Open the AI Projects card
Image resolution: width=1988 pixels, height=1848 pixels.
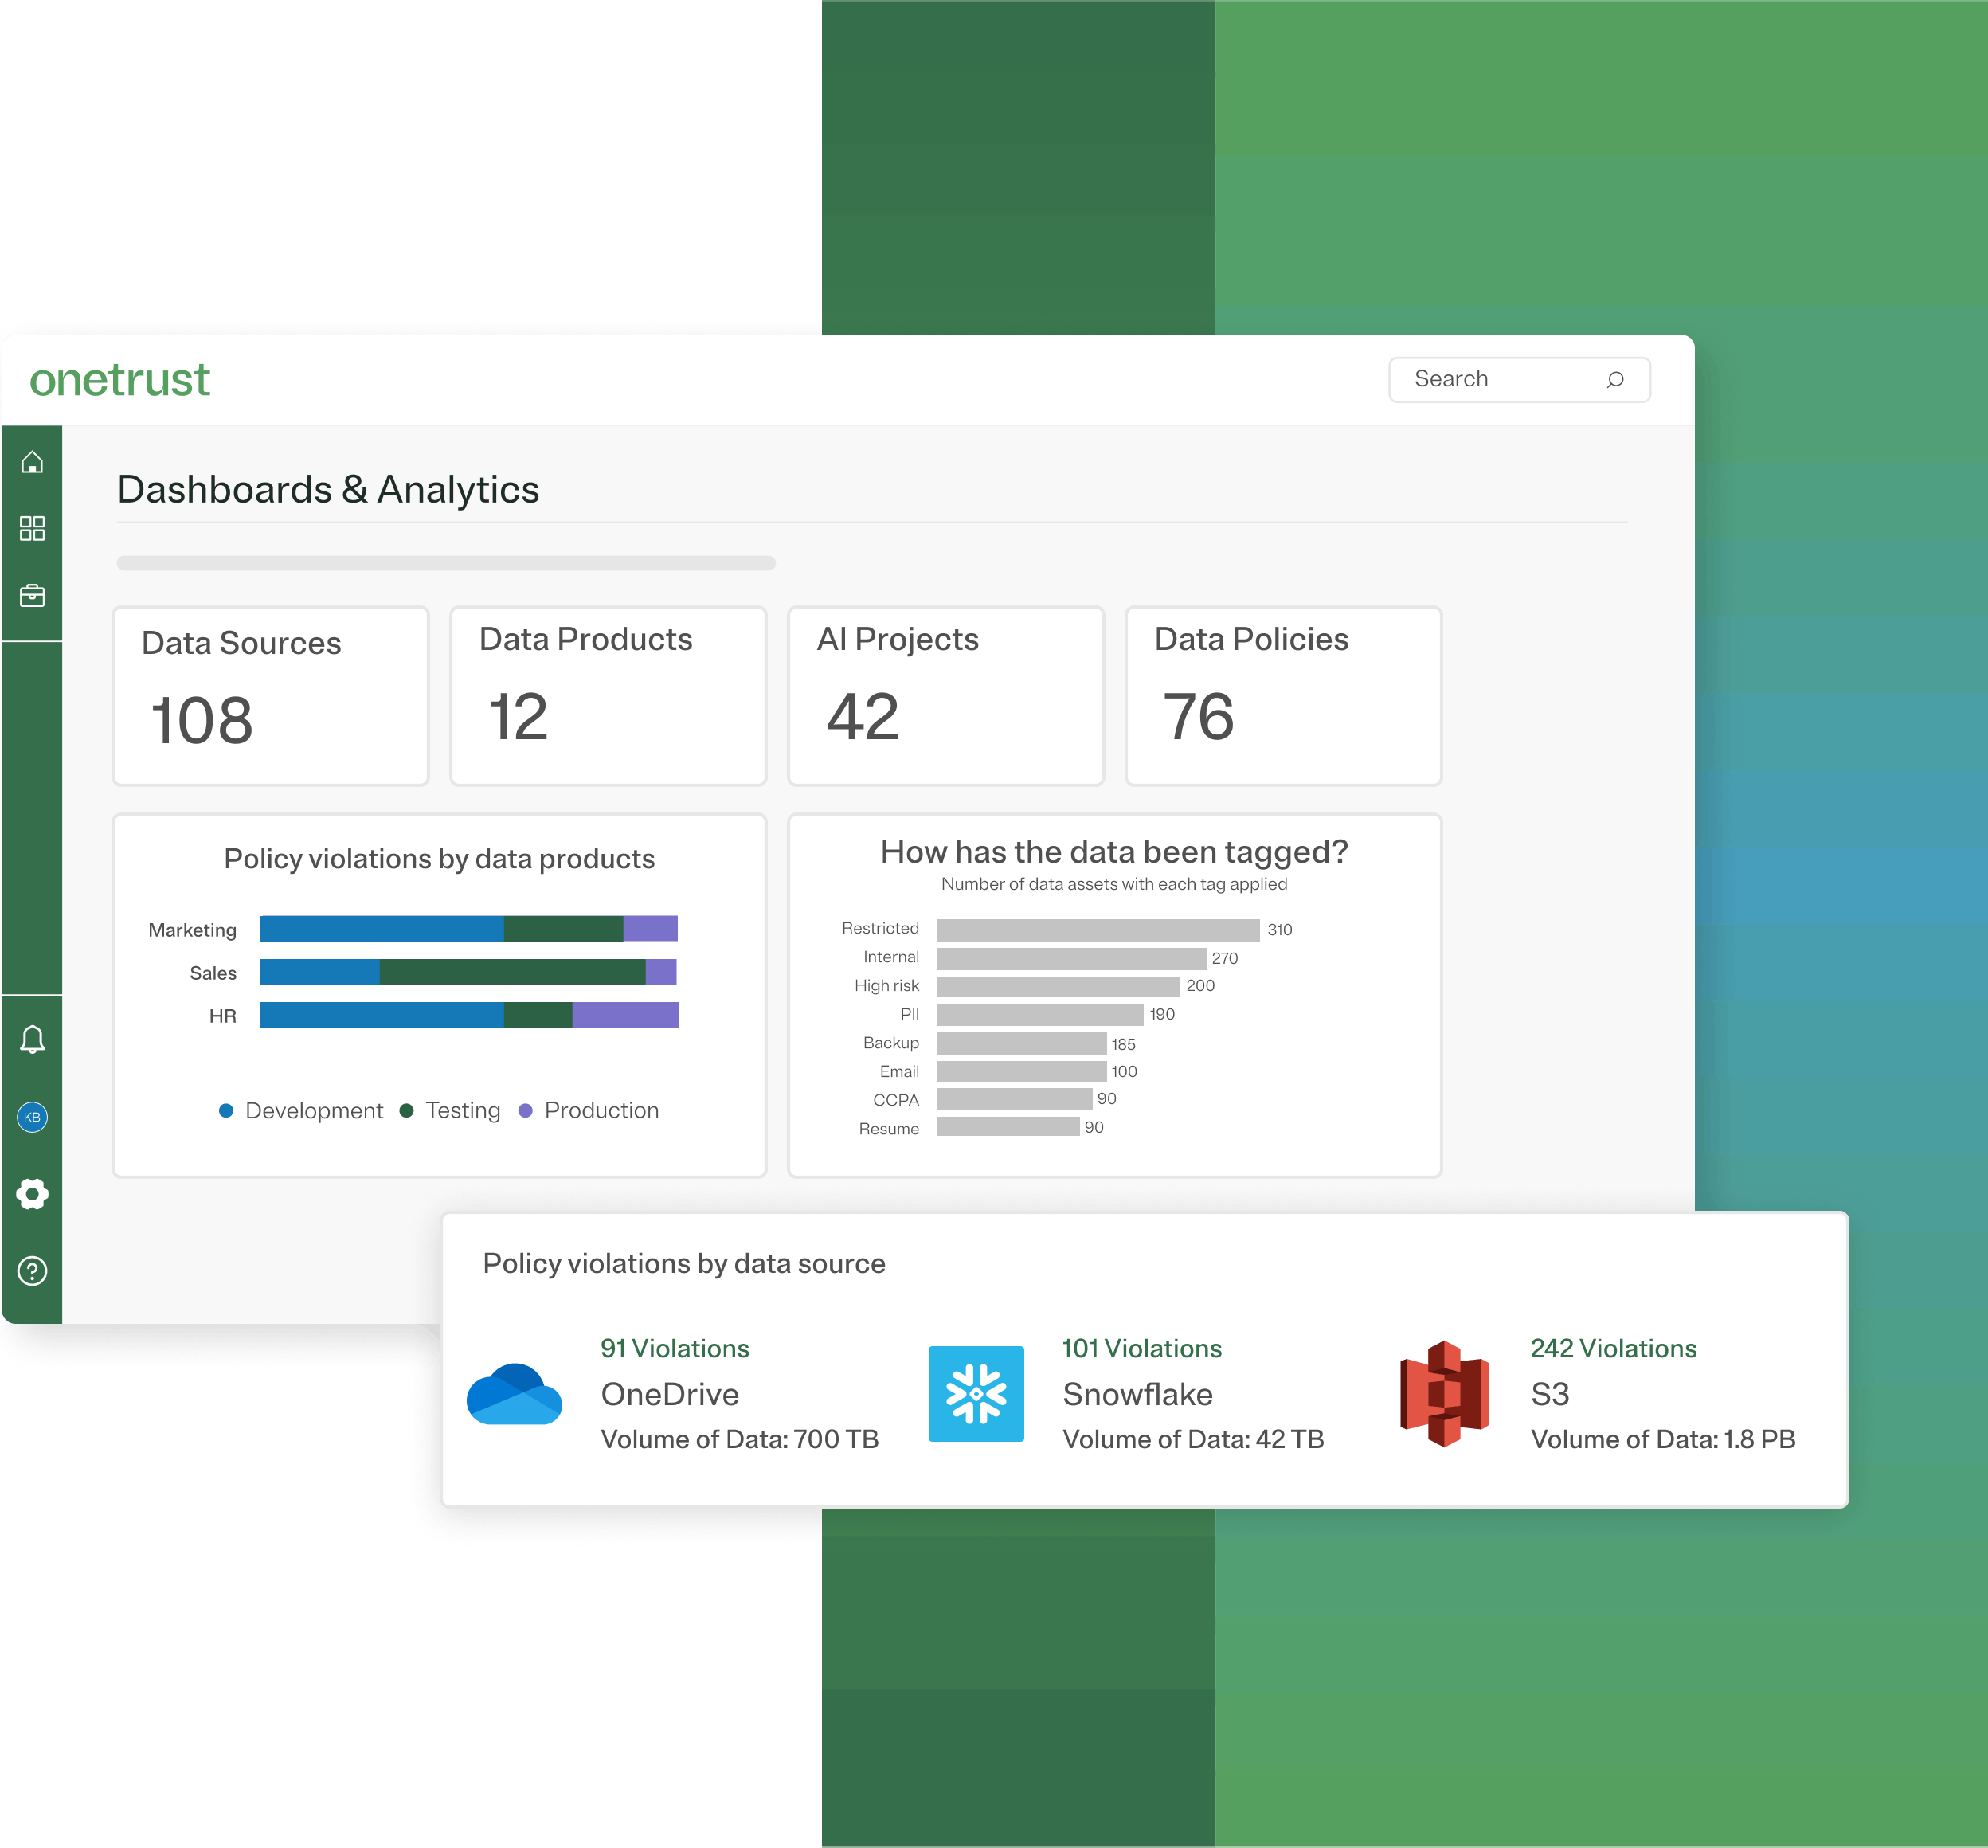pyautogui.click(x=946, y=695)
